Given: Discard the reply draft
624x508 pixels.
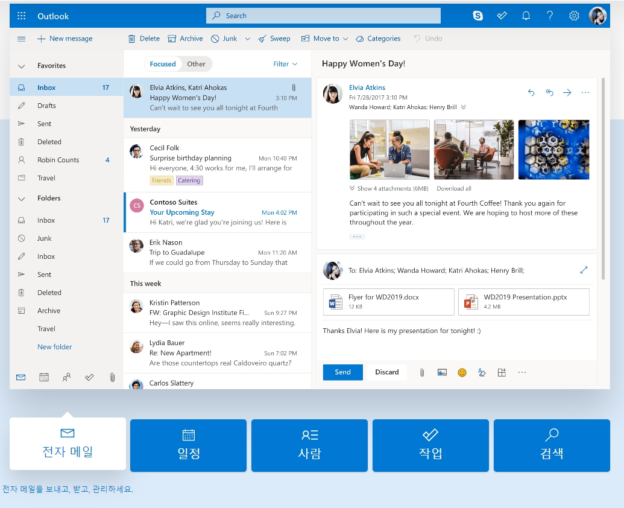Looking at the screenshot, I should 387,372.
